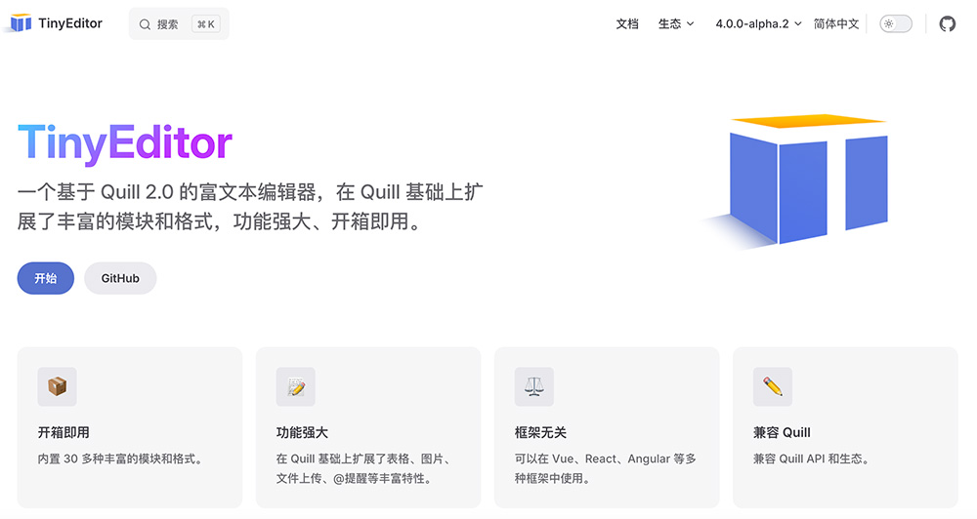Click the gradient TinyEditor hero heading
The width and height of the screenshot is (977, 519).
point(125,143)
